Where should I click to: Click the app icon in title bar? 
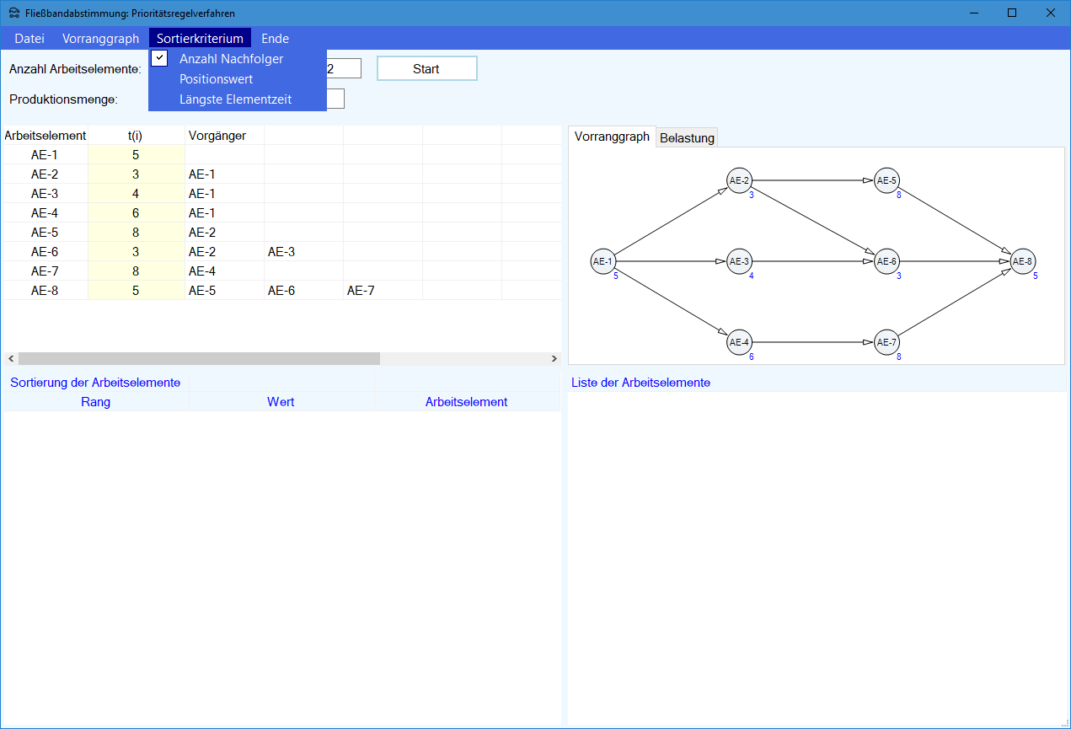(14, 13)
